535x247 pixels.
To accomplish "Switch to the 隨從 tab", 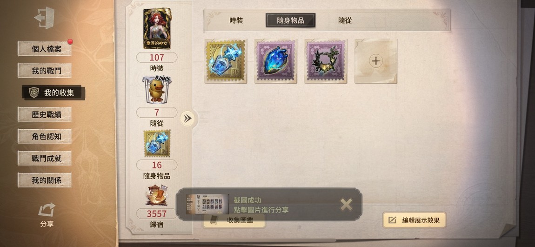I will [x=345, y=20].
